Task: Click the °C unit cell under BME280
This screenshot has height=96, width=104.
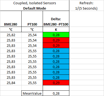Action: pos(11,30)
